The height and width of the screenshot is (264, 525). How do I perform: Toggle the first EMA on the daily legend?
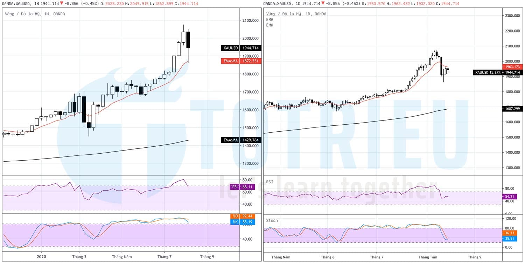click(x=269, y=20)
